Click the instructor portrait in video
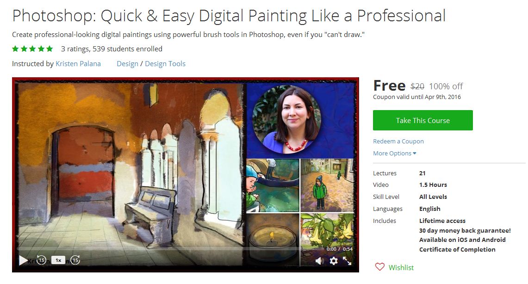This screenshot has width=528, height=284. pos(286,119)
